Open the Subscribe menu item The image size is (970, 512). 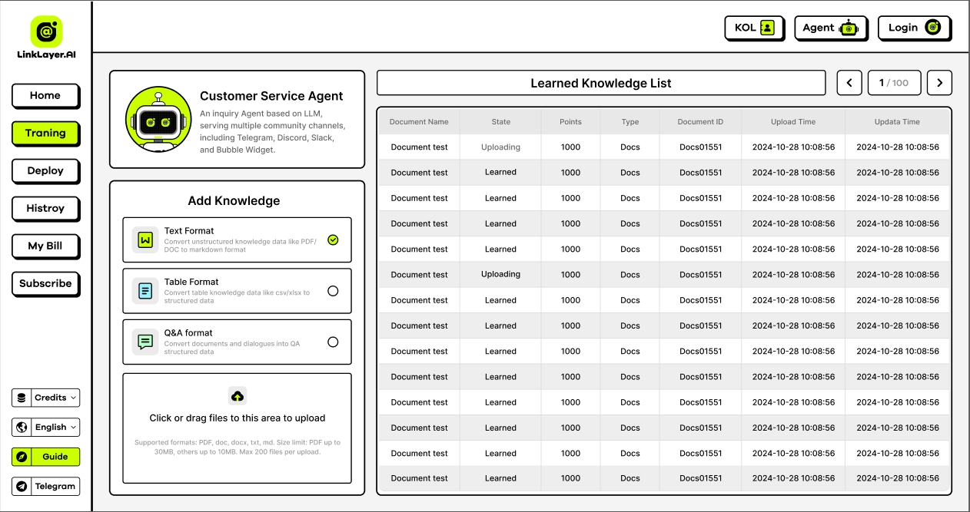[45, 284]
